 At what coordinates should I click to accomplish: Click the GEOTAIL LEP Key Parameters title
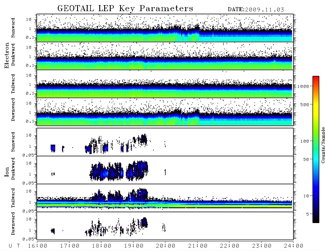[125, 9]
